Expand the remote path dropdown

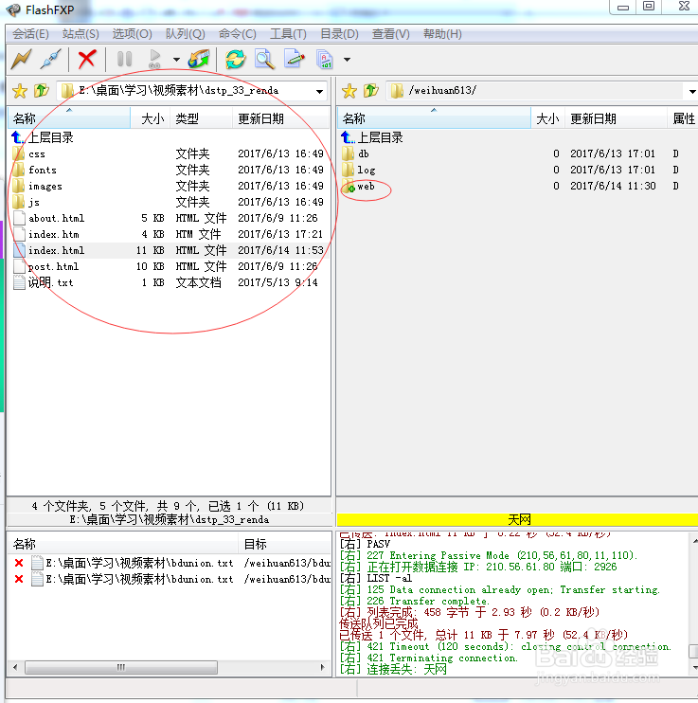pyautogui.click(x=692, y=92)
